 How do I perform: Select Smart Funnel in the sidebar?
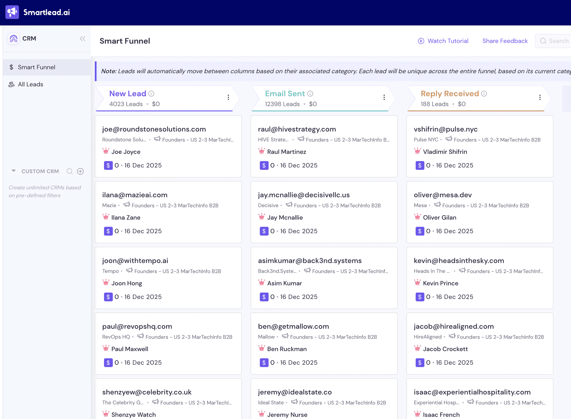click(36, 67)
